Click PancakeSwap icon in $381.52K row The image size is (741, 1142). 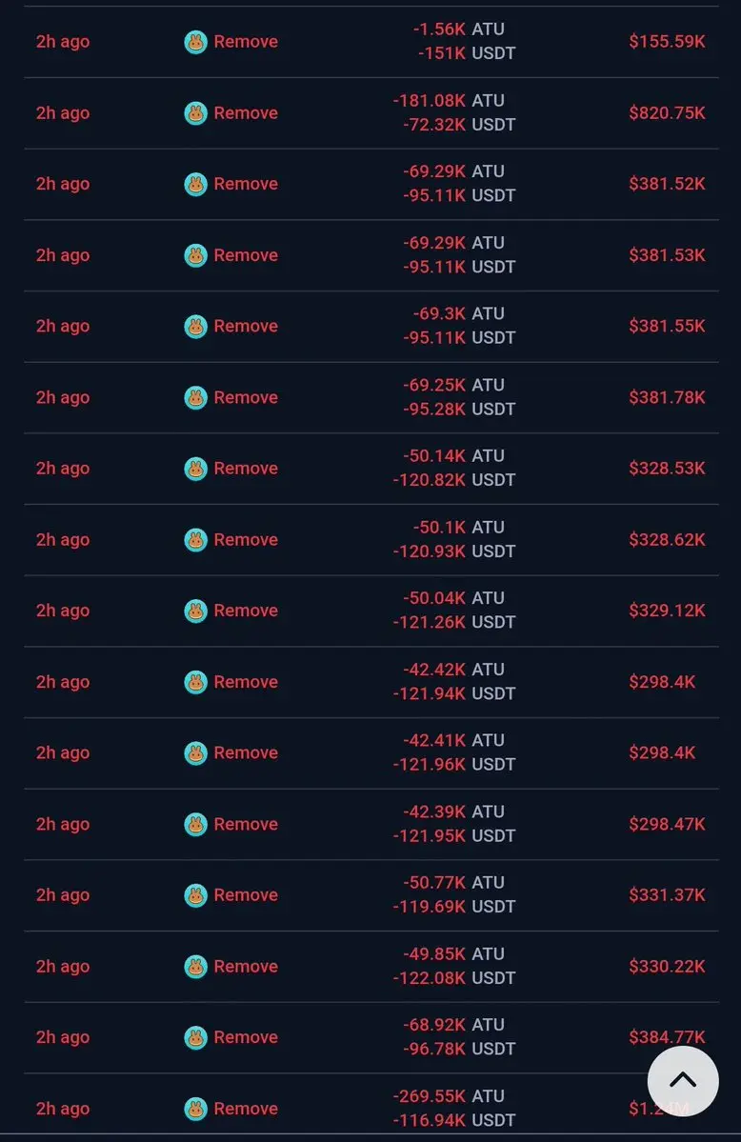195,184
